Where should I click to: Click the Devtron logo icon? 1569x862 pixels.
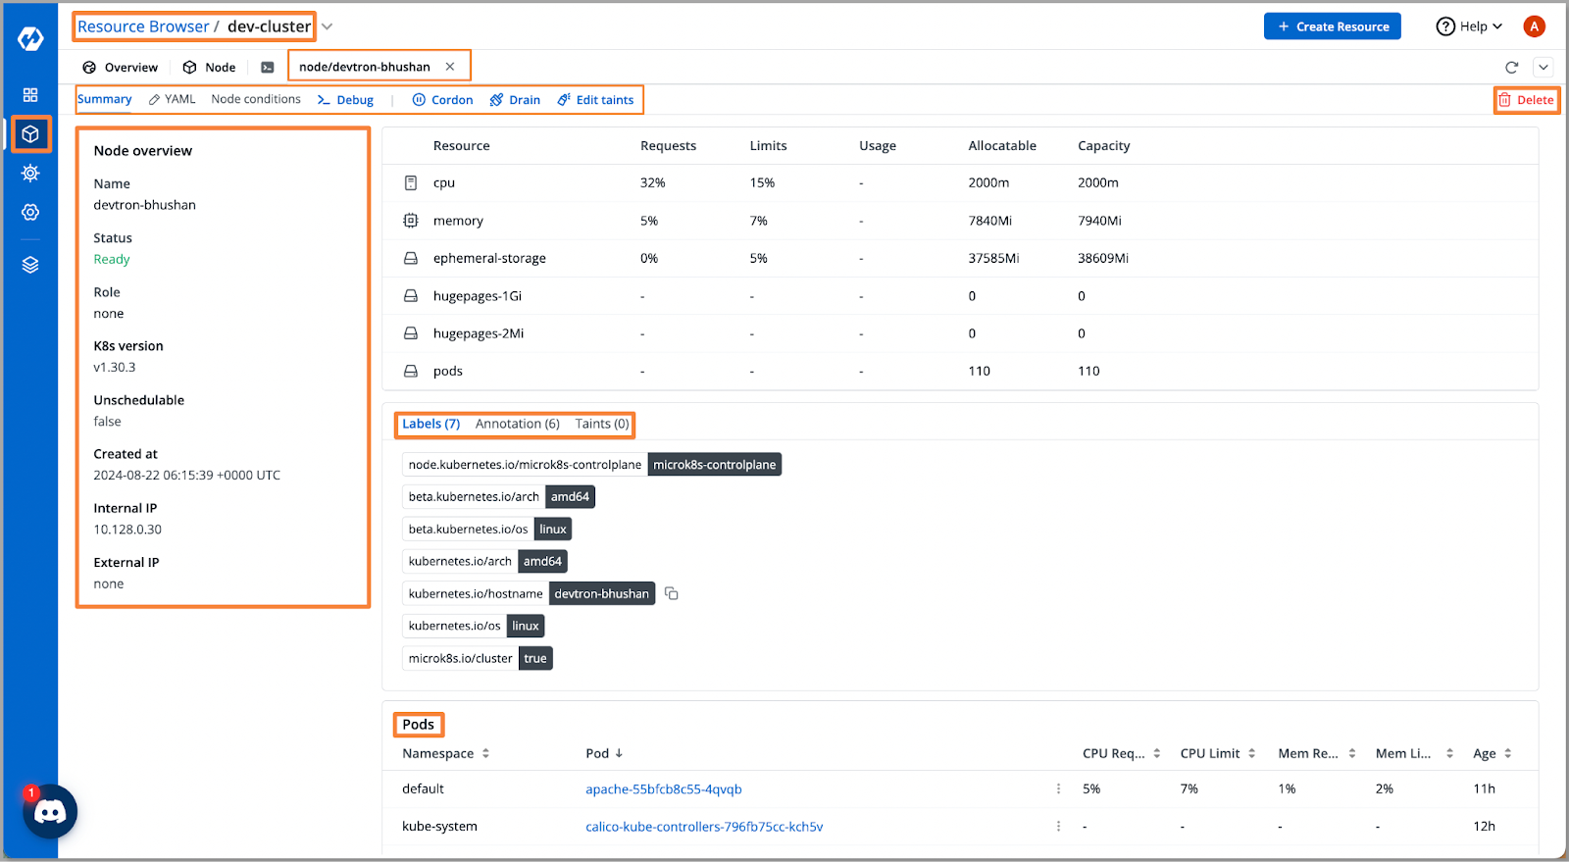click(x=30, y=38)
